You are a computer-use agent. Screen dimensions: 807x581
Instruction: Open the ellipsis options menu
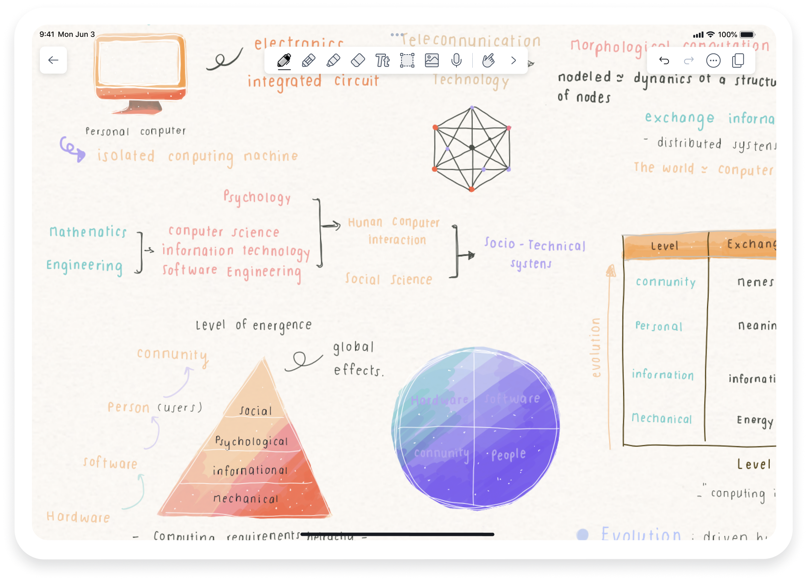click(x=714, y=61)
